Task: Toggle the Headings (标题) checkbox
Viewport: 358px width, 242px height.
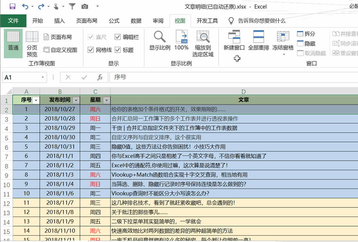Action: pyautogui.click(x=118, y=50)
